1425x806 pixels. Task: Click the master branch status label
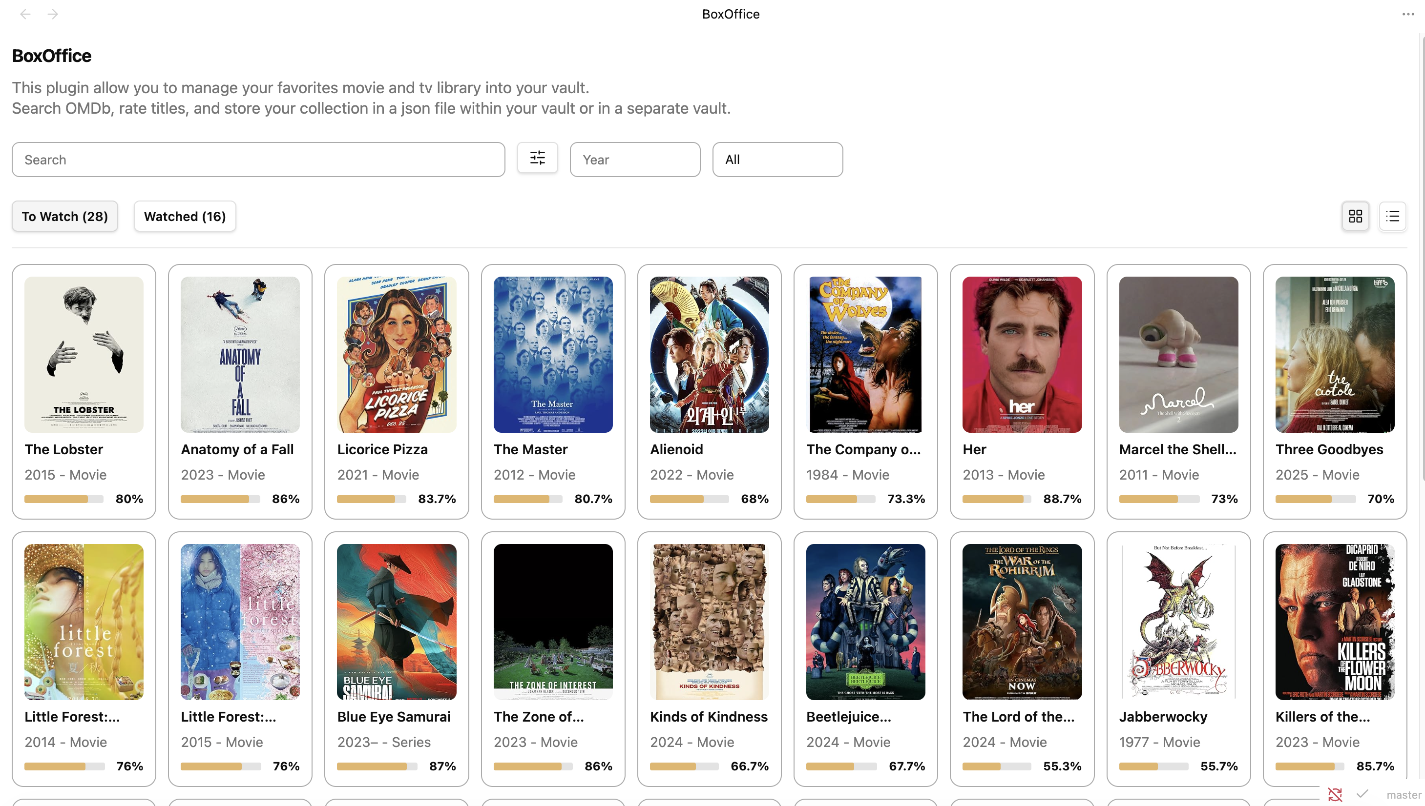1404,794
